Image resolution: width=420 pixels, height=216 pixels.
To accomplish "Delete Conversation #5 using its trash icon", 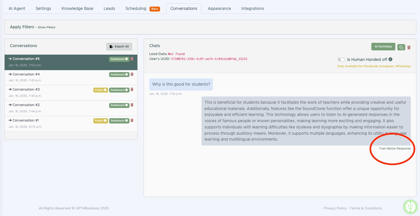I will pos(132,59).
